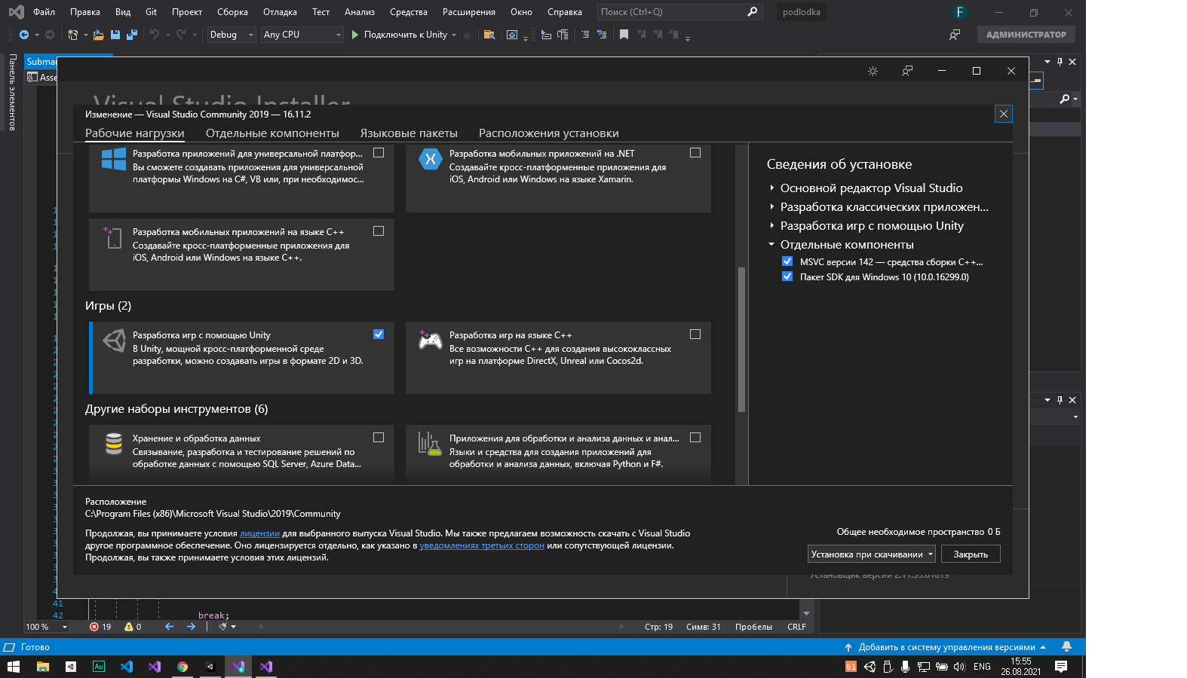Image resolution: width=1187 pixels, height=678 pixels.
Task: Click the Live Share feedback icon at top right
Action: tap(955, 35)
